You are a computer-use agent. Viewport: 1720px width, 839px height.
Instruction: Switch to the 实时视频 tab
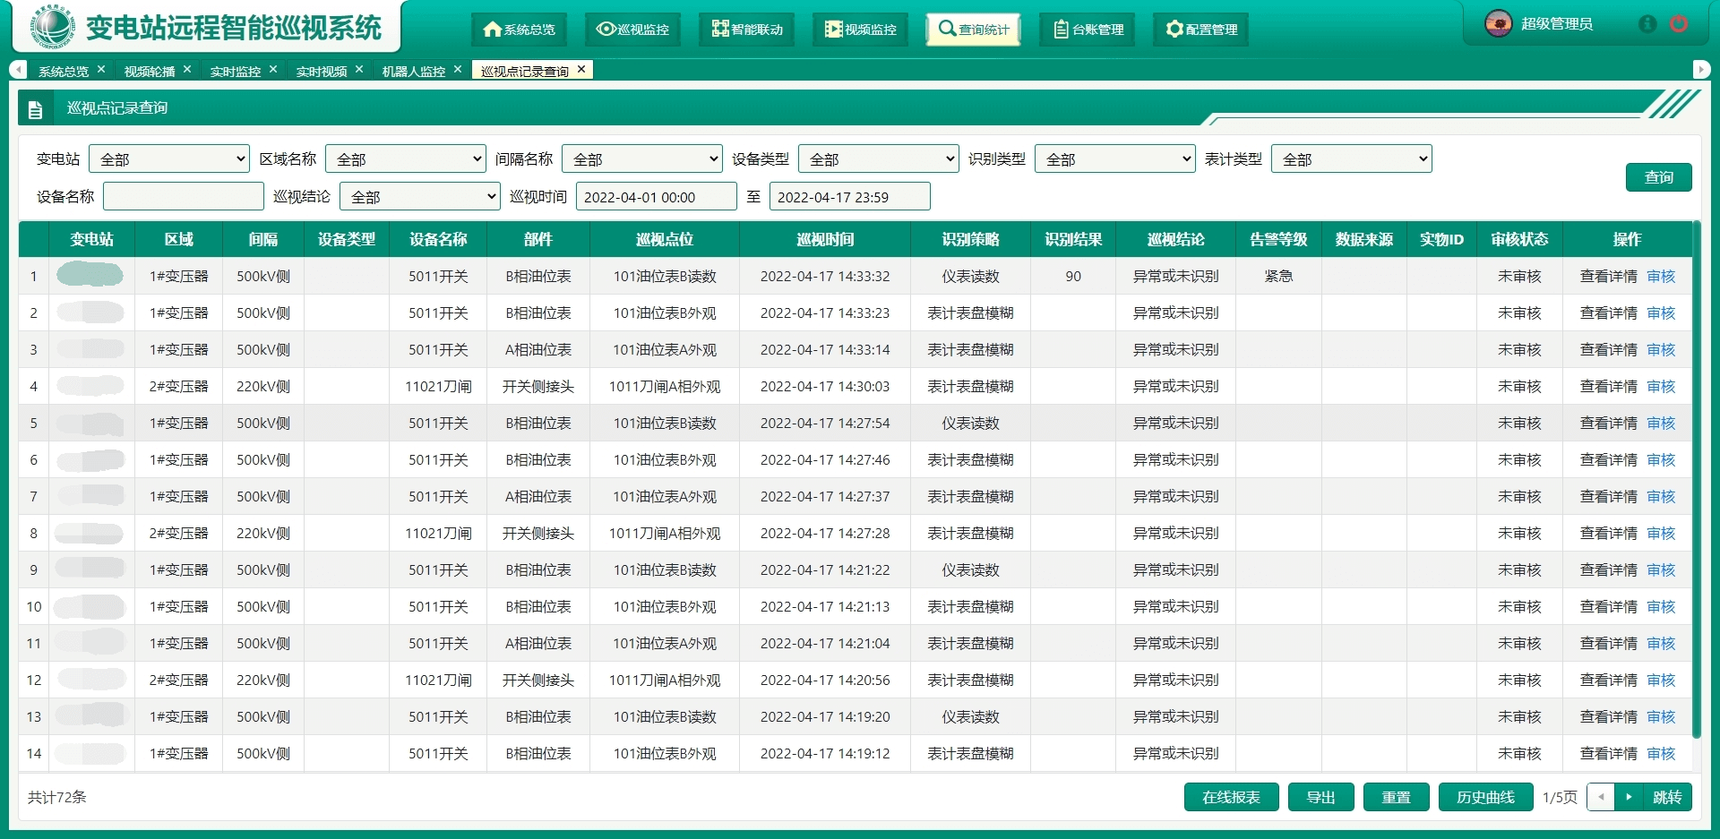[321, 71]
